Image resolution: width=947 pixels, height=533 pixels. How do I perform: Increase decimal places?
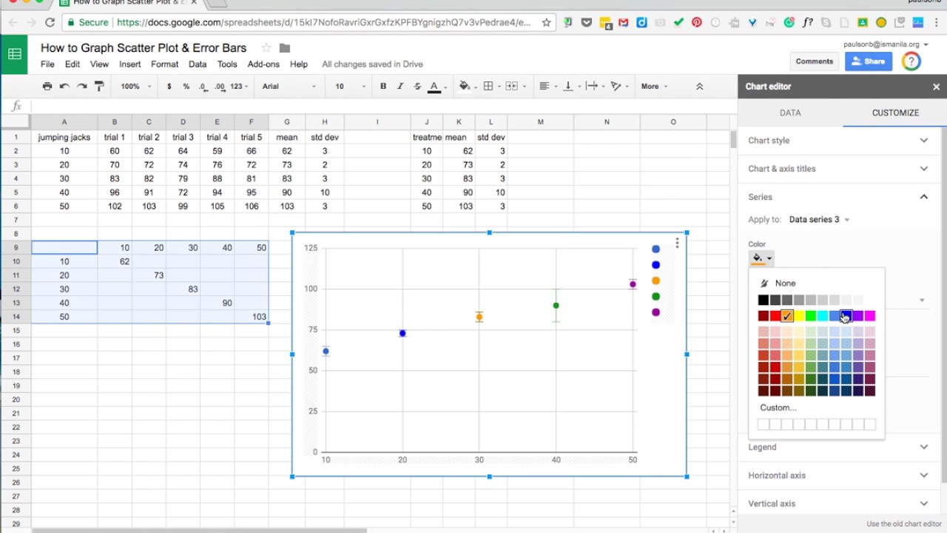point(220,87)
